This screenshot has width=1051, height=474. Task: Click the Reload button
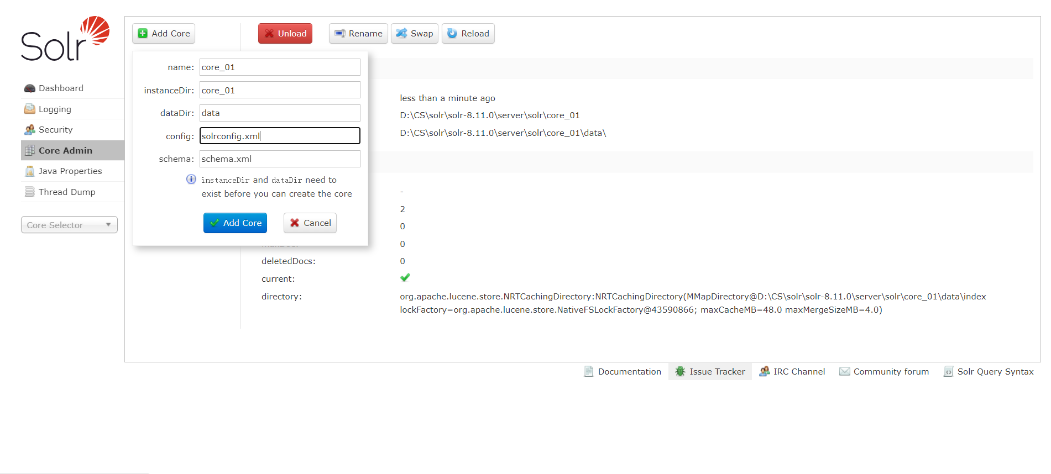468,33
